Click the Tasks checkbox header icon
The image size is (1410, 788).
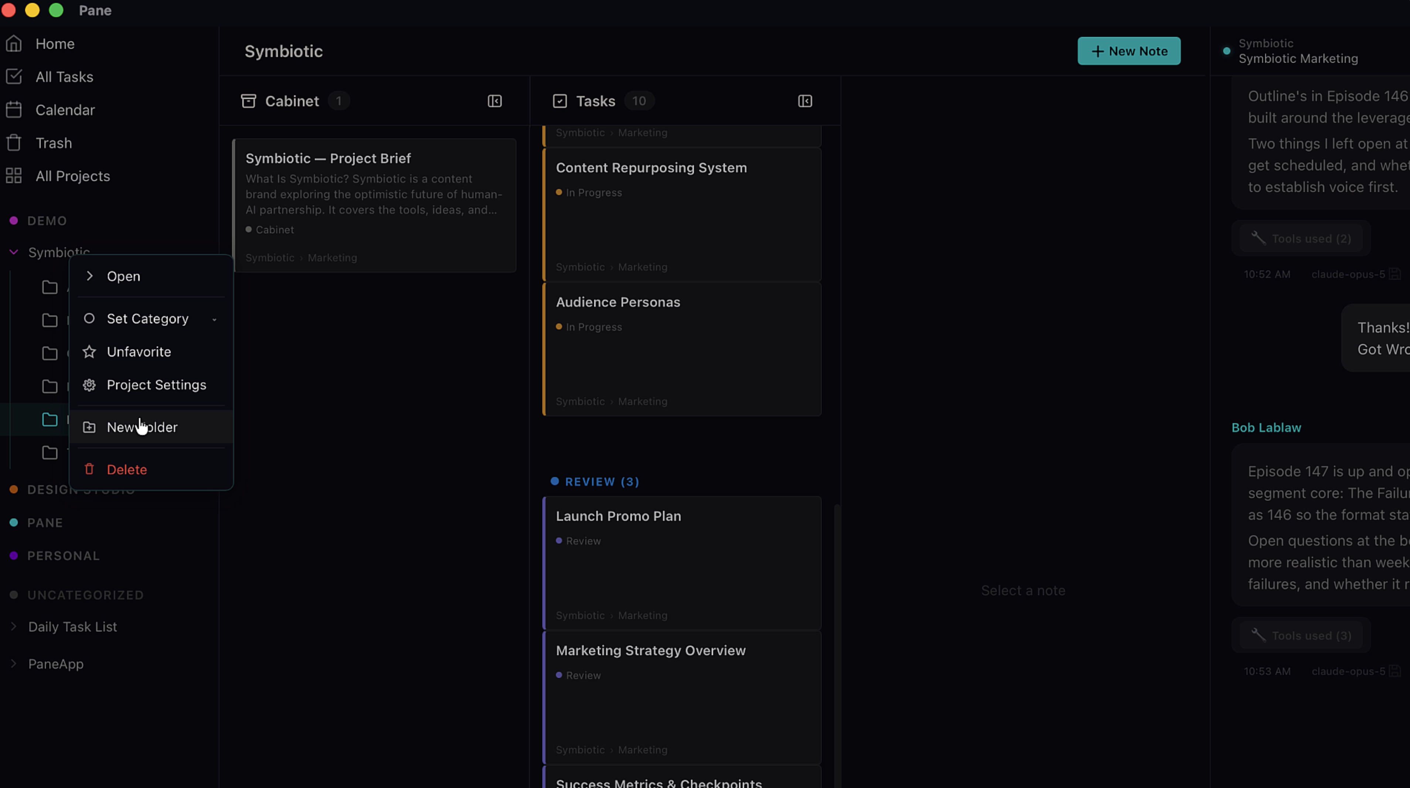point(560,101)
